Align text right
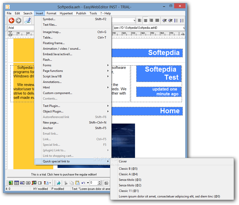Viewport: 239px width, 205px height. pos(151,20)
